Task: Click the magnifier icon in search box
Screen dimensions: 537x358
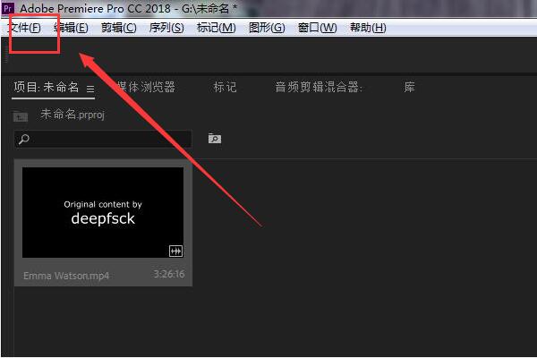Action: click(24, 139)
